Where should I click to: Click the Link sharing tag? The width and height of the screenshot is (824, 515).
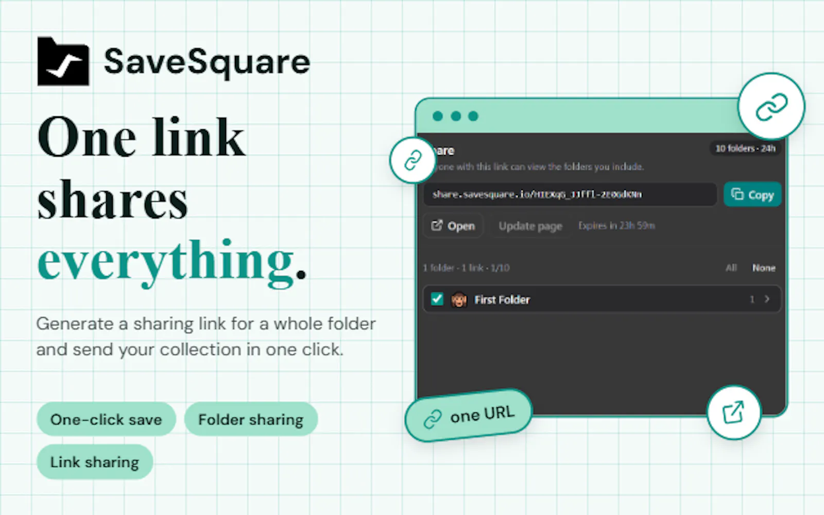95,462
